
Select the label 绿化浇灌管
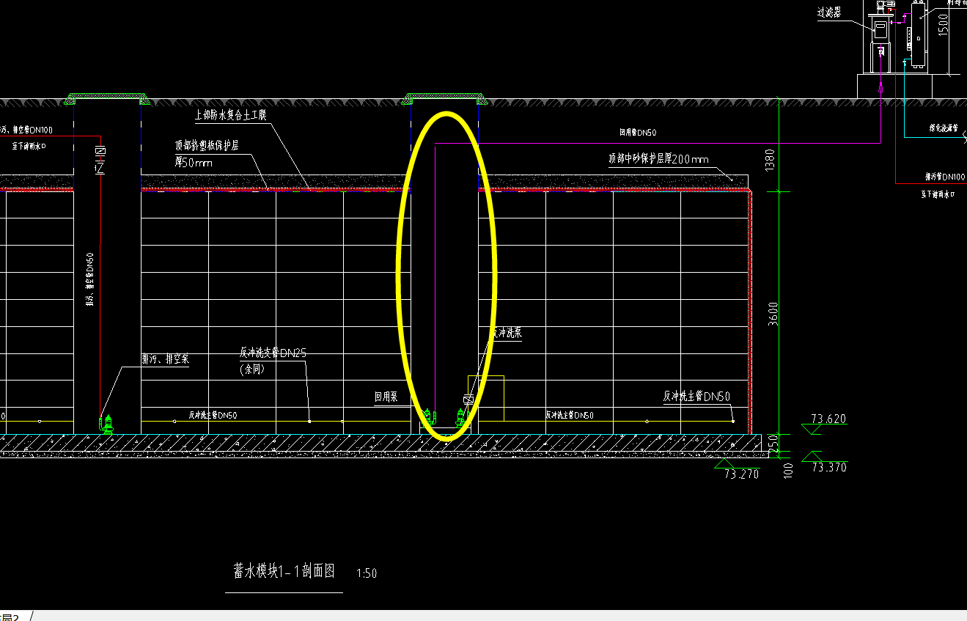944,128
